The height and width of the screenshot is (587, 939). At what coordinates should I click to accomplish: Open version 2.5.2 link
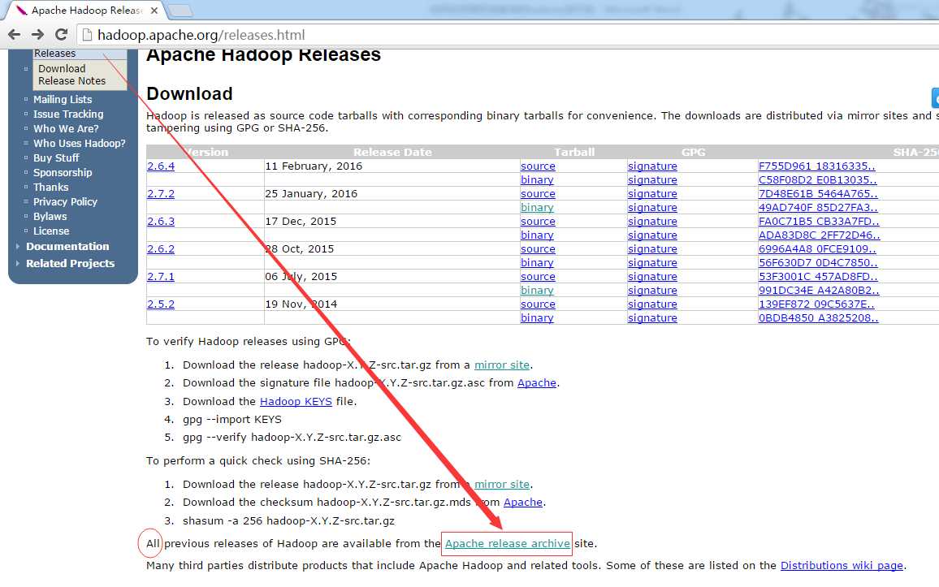pyautogui.click(x=161, y=304)
